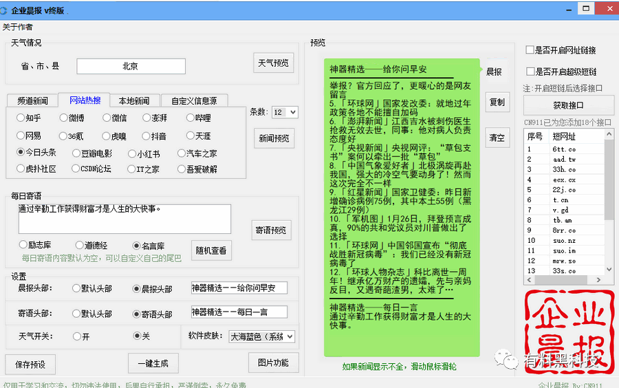Select the 抖音 radio button

[146, 136]
